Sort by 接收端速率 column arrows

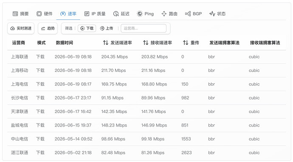146,43
